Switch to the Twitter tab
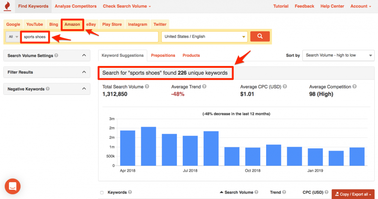Image resolution: width=378 pixels, height=199 pixels. [x=160, y=24]
